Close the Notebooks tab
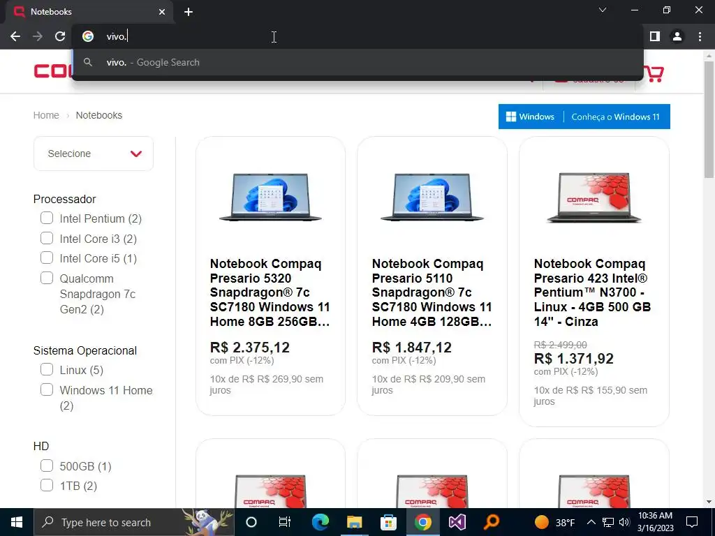715x536 pixels. (162, 12)
